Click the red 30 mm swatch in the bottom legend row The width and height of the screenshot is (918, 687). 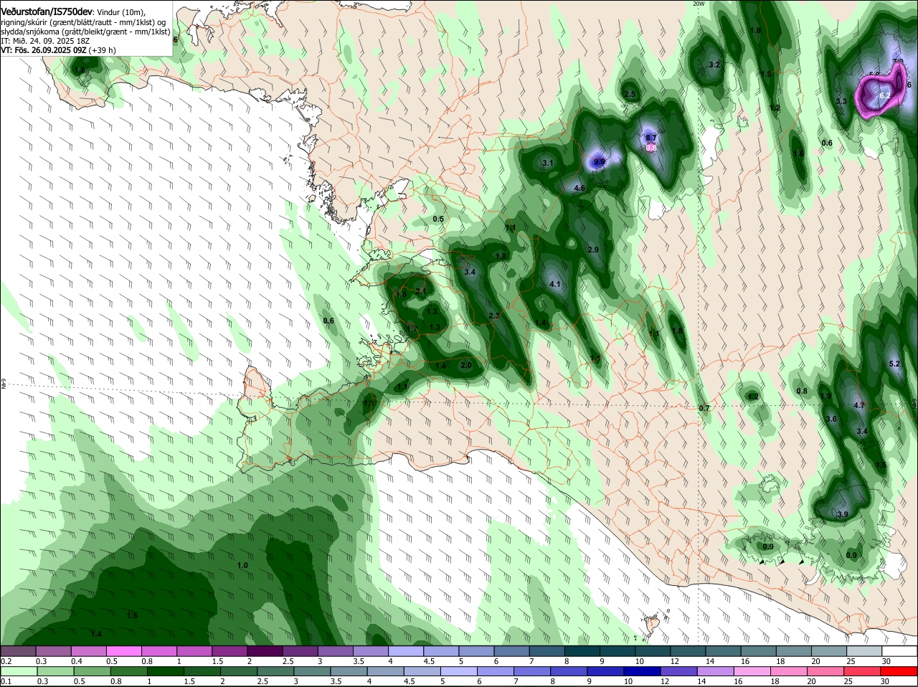(x=900, y=671)
